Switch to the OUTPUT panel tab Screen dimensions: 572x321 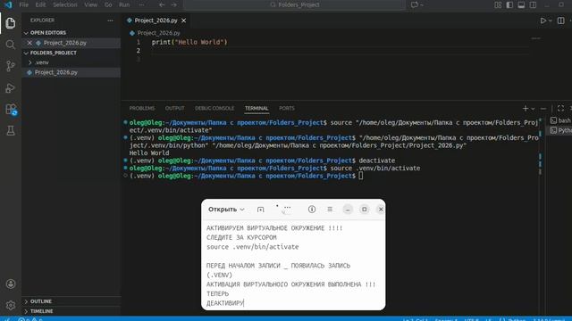click(x=175, y=109)
